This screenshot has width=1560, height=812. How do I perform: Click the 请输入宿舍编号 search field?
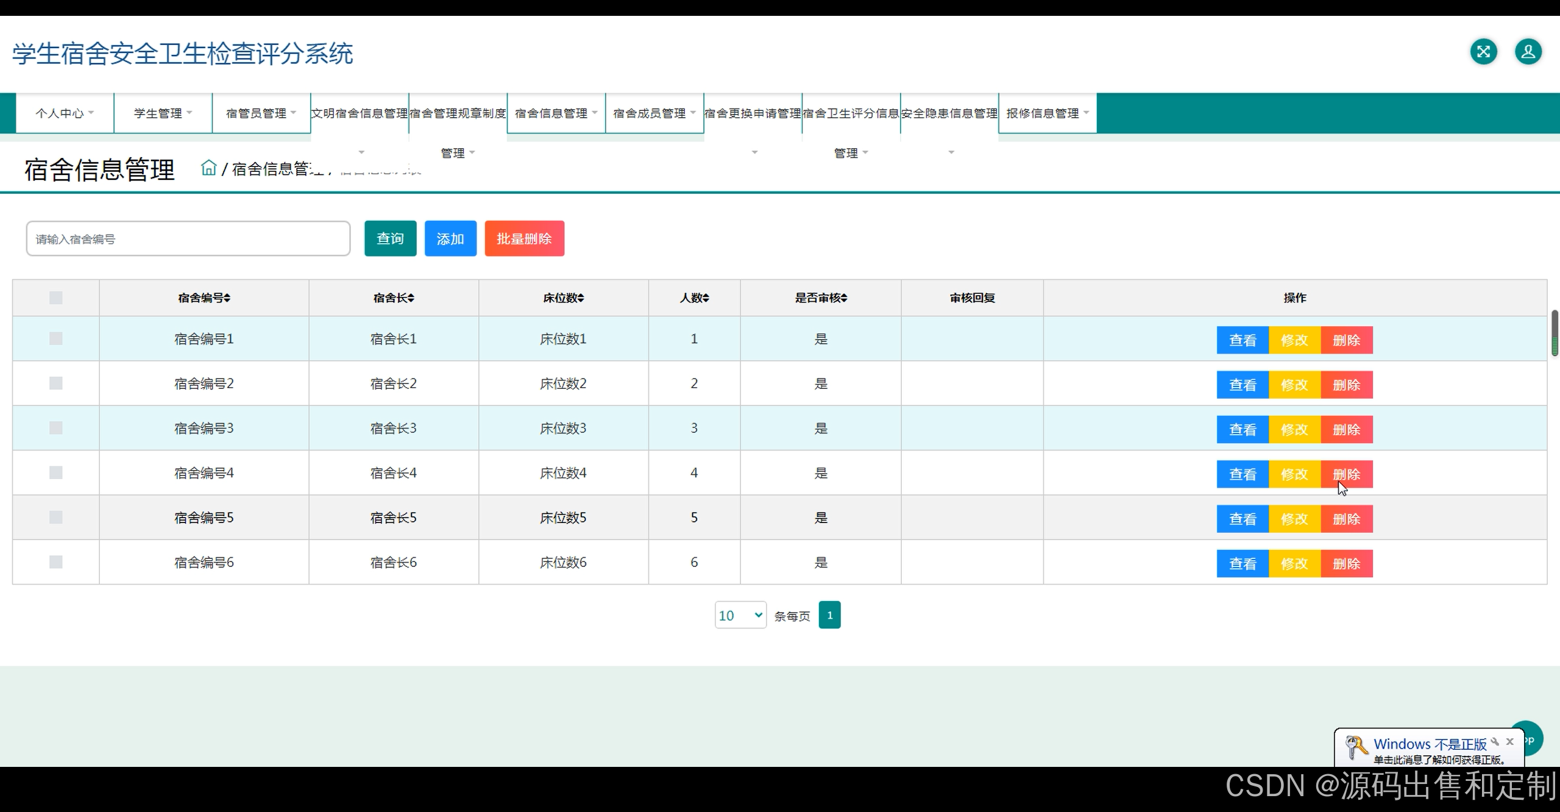188,238
